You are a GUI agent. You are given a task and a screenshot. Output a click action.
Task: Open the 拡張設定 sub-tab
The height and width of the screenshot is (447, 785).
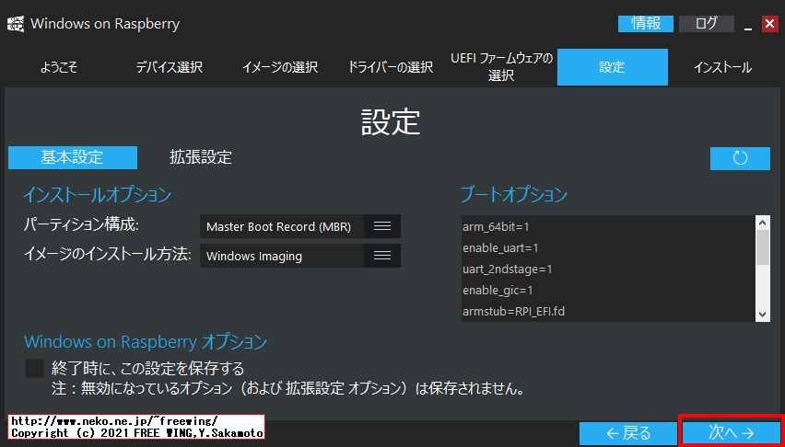click(200, 157)
